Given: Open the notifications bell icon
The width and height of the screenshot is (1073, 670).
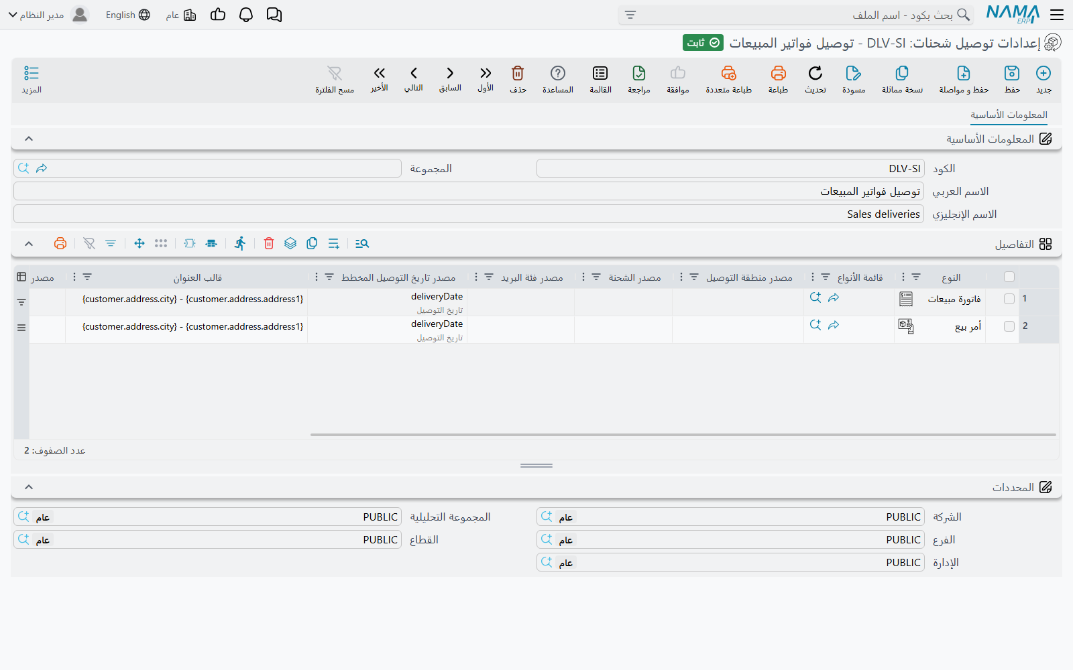Looking at the screenshot, I should (x=246, y=15).
